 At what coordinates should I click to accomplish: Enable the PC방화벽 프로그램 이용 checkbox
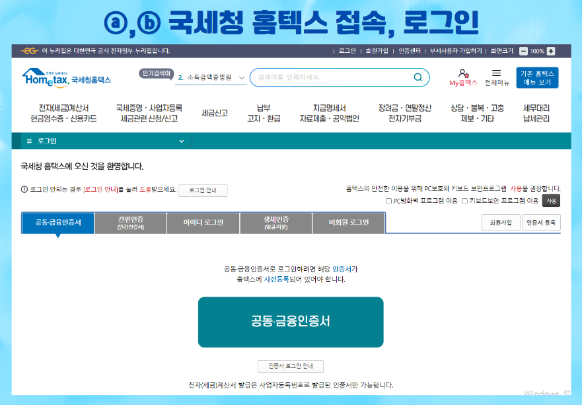pyautogui.click(x=388, y=201)
